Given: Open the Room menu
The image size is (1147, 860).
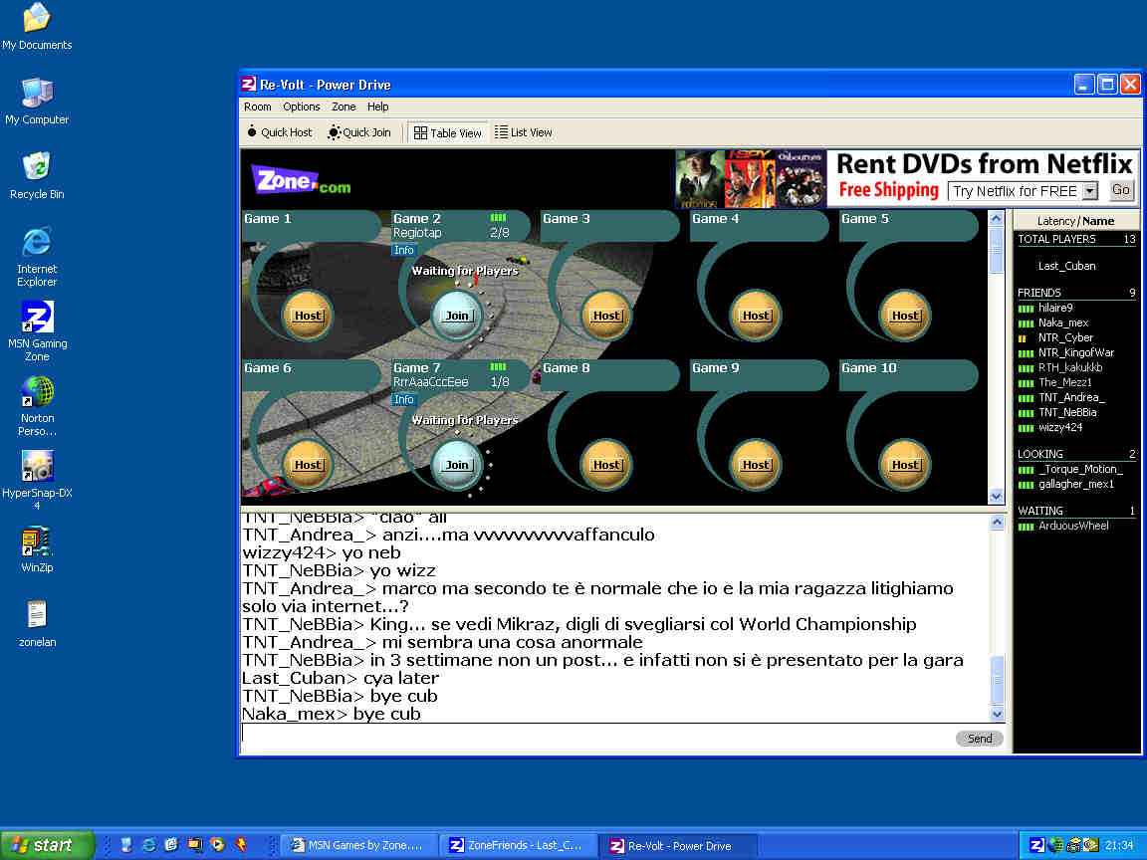Looking at the screenshot, I should [258, 107].
